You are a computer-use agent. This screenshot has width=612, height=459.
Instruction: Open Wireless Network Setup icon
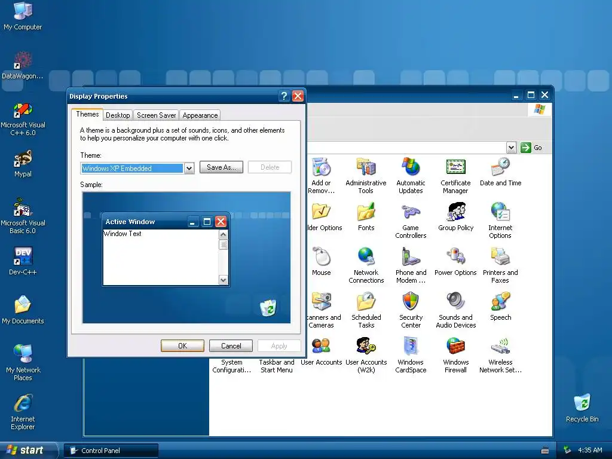(500, 347)
